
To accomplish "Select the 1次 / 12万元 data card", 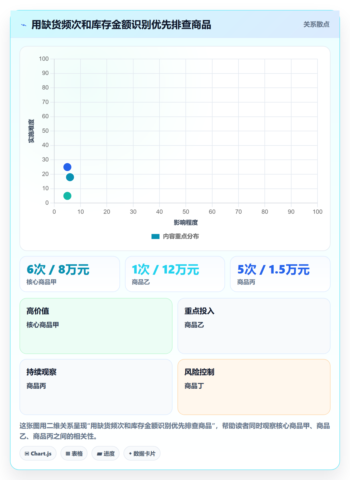I will [x=175, y=274].
